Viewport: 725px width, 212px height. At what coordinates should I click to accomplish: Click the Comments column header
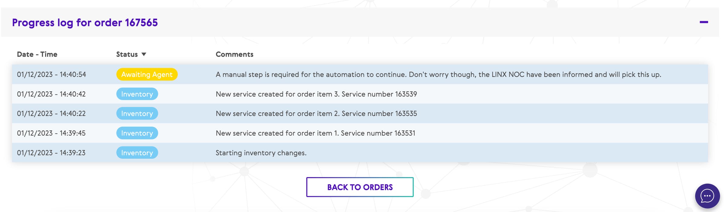point(234,54)
